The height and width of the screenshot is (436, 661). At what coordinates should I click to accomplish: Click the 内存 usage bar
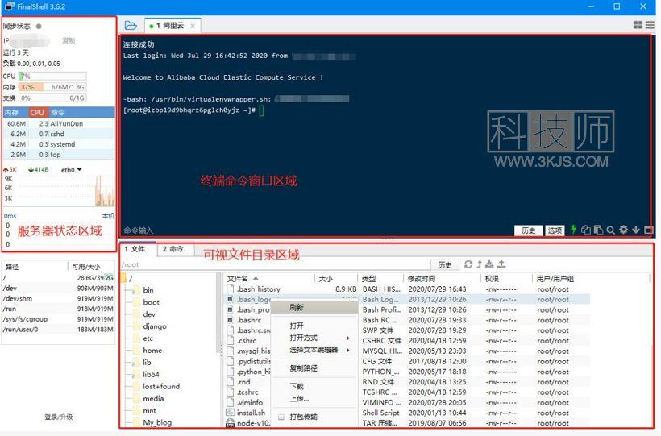(52, 87)
